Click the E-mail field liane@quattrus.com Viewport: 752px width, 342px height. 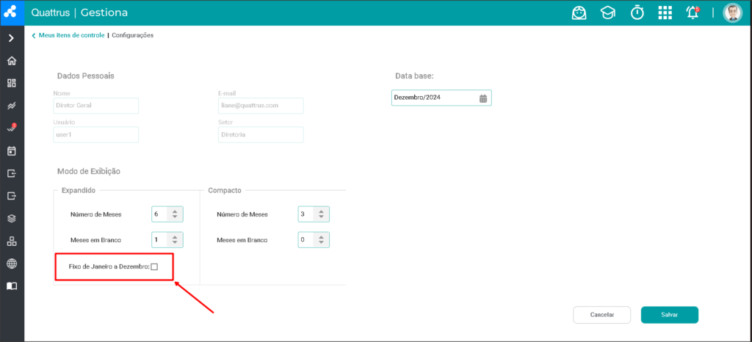tap(261, 106)
